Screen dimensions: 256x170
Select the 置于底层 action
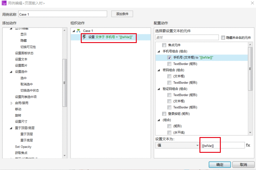[x=26, y=140]
